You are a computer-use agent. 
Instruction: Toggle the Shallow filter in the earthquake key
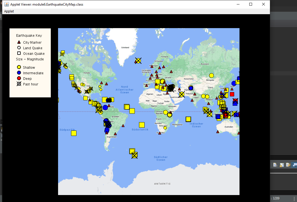19,67
